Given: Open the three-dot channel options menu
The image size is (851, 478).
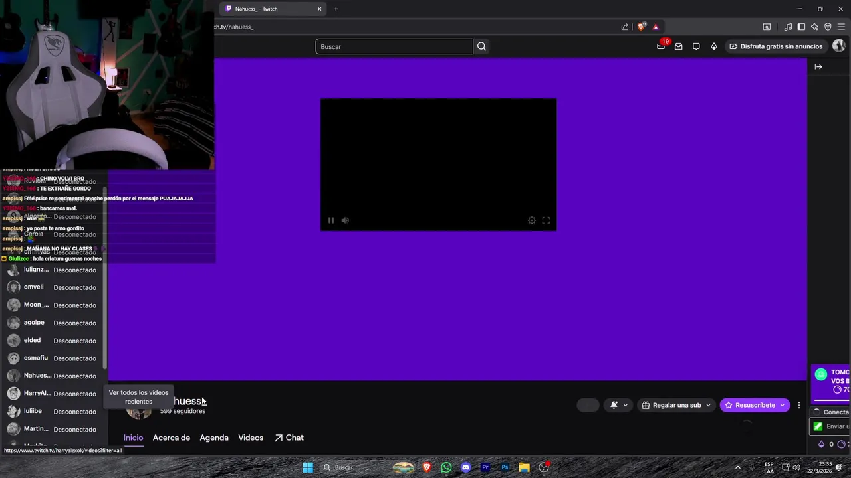Looking at the screenshot, I should (x=799, y=405).
